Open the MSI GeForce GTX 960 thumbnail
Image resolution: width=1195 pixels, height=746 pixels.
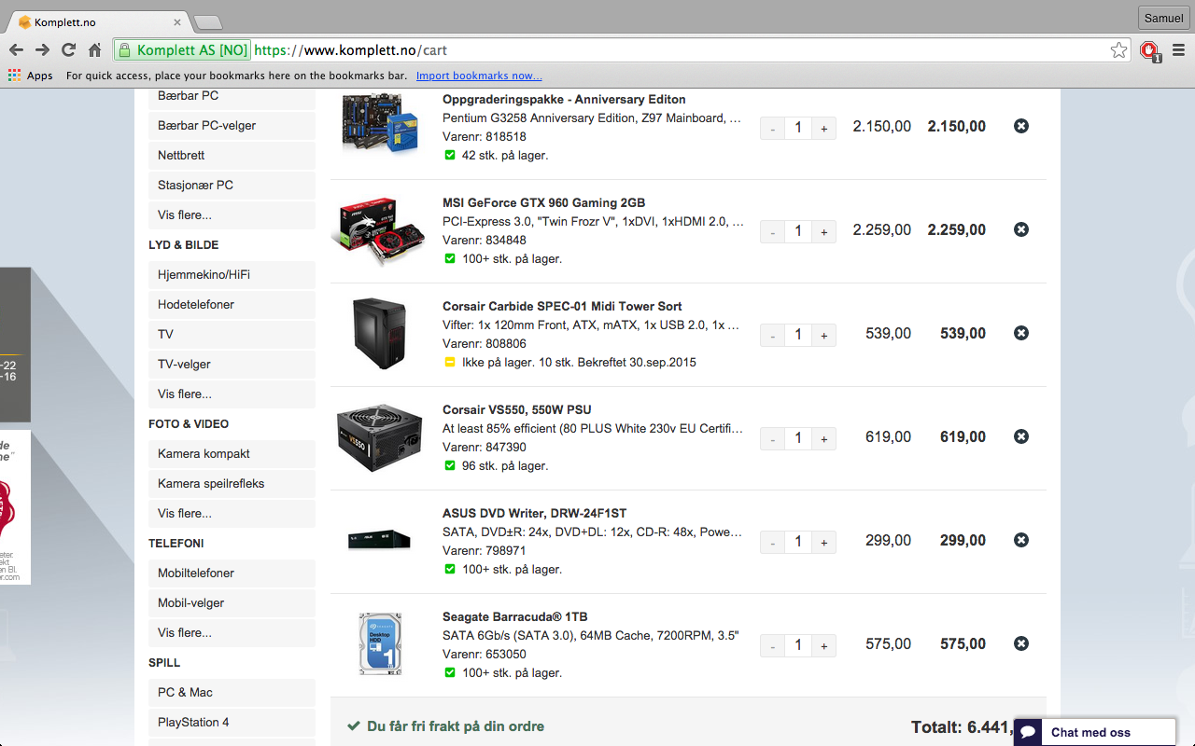pos(378,231)
